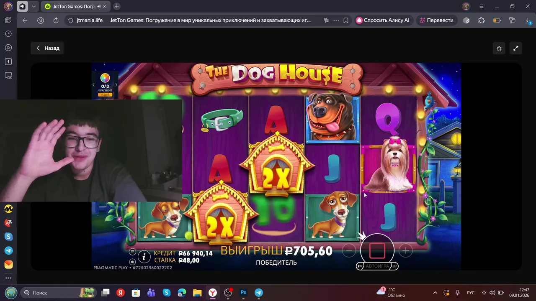Open the 0/3 Фрагмент color wheel widget
Image resolution: width=536 pixels, height=301 pixels.
point(105,84)
